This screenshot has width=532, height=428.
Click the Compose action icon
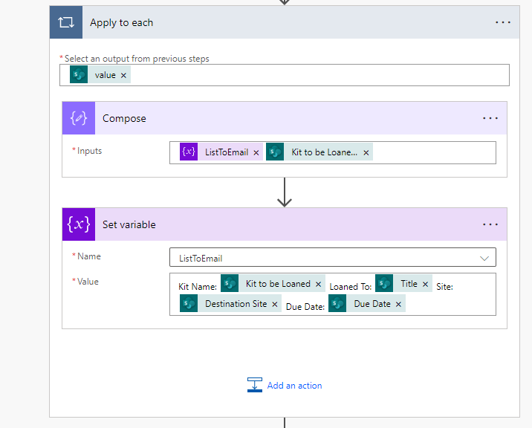pos(78,118)
